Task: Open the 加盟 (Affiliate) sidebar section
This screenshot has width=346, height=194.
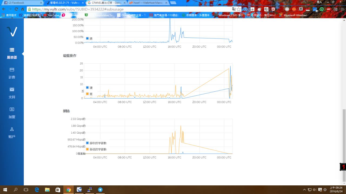Action: [12, 113]
